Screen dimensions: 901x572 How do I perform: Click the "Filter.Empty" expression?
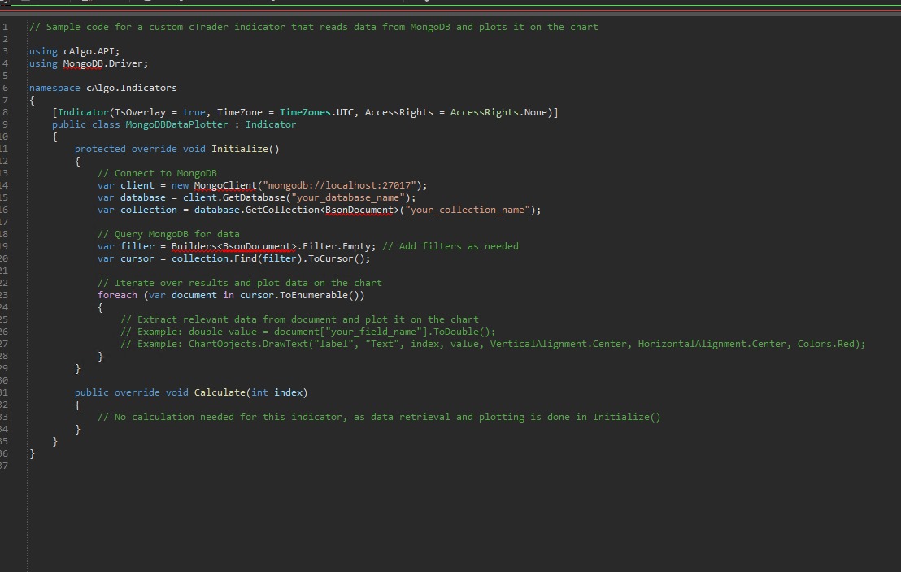(339, 246)
